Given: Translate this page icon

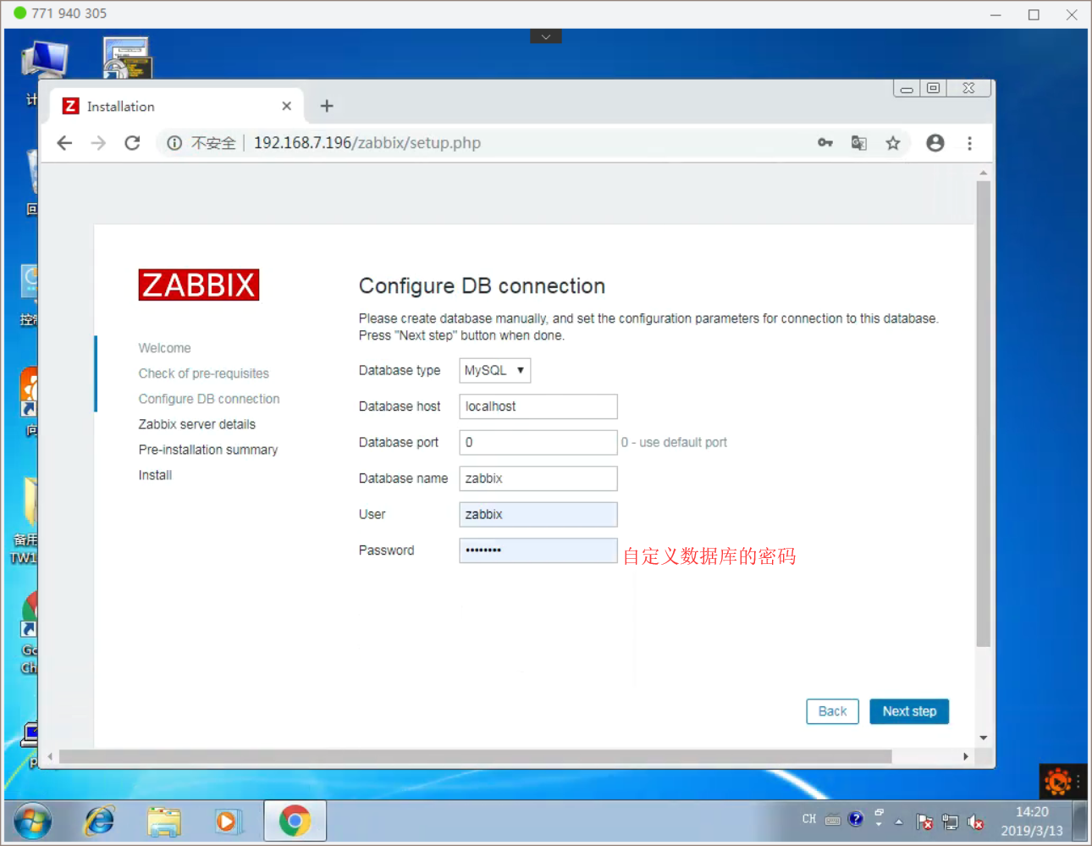Looking at the screenshot, I should tap(858, 143).
